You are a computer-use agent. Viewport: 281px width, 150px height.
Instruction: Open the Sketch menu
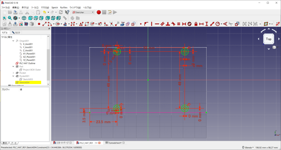coord(55,7)
